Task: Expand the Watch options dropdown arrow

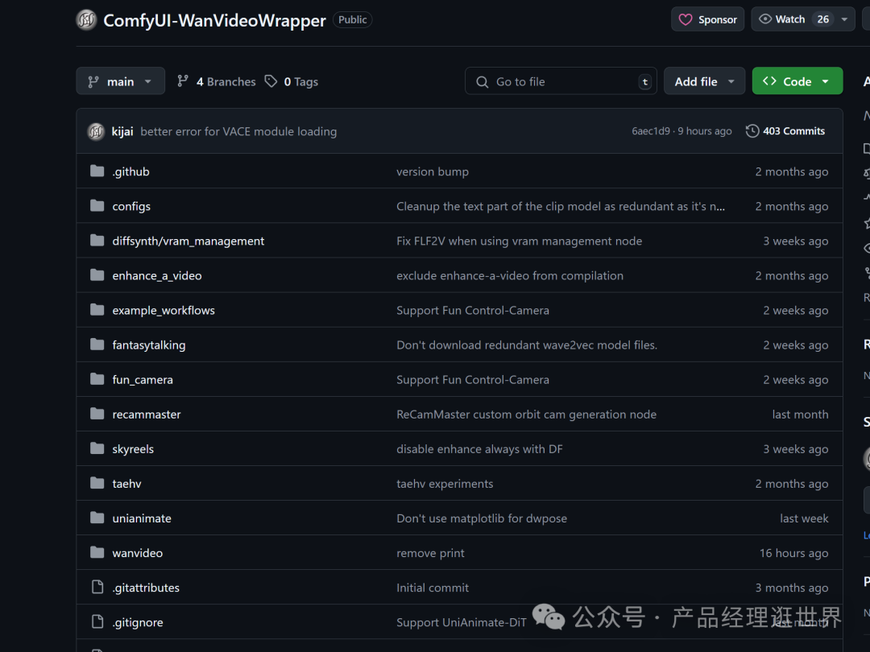Action: click(x=844, y=19)
